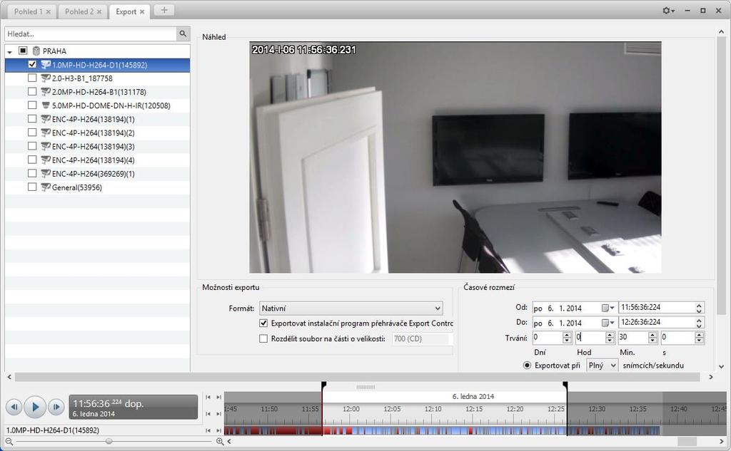Viewport: 731px width, 451px height.
Task: Check camera ENC-4P-H264(138194)(3)
Action: (x=32, y=145)
